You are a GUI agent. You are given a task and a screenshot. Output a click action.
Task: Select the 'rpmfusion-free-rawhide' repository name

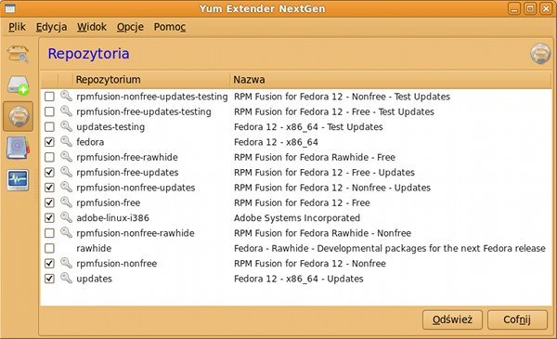click(x=127, y=157)
